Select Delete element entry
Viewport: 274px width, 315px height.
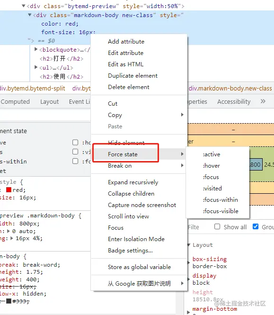(x=139, y=87)
